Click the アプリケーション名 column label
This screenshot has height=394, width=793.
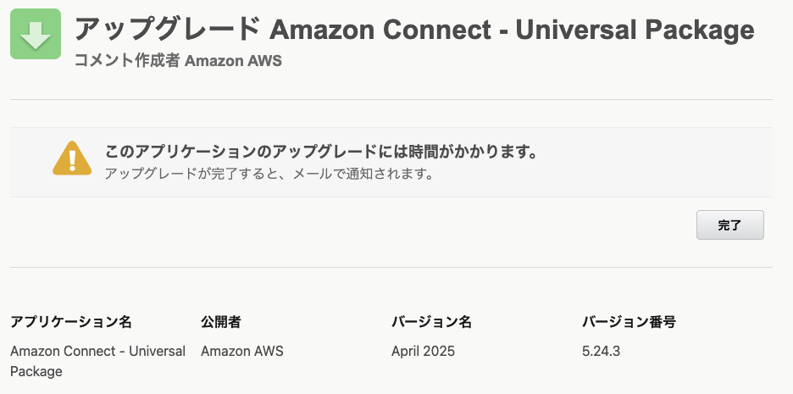(71, 322)
